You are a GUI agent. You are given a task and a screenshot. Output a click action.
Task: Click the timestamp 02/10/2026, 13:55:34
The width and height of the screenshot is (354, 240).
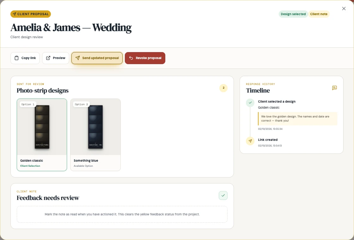270,129
